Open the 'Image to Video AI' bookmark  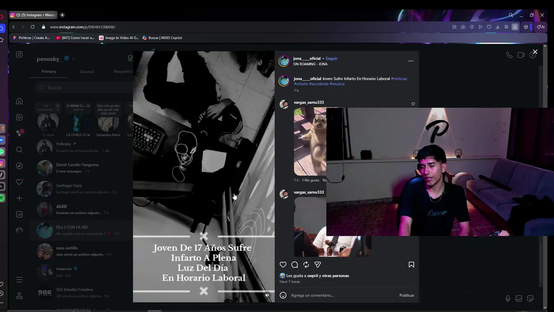coord(119,38)
